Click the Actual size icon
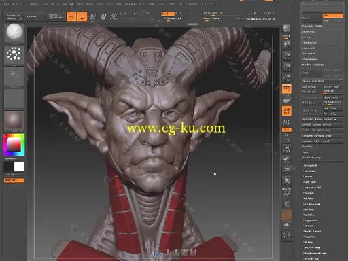Screen dimensions: 348x261 pos(287,67)
